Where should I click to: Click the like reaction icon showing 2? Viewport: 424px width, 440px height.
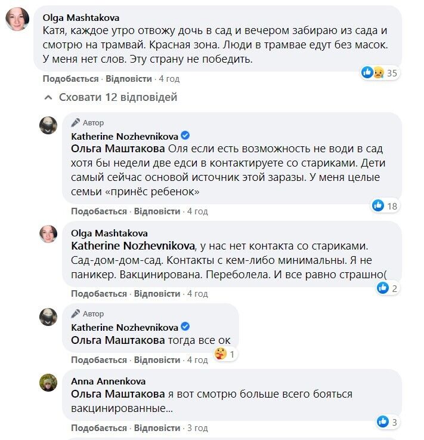(383, 288)
